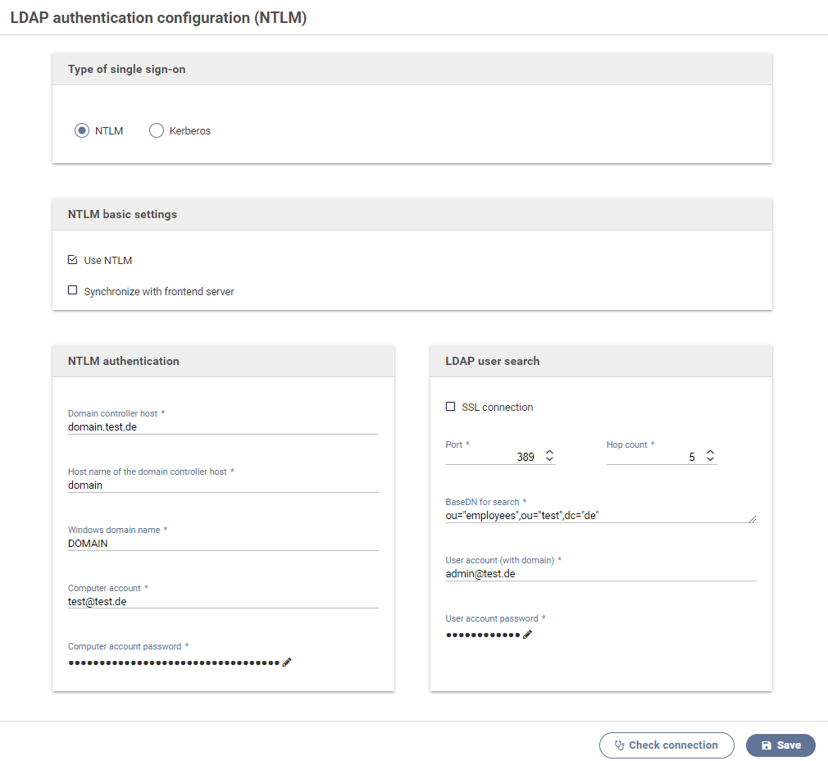Click the User account (with domain) field
Image resolution: width=828 pixels, height=761 pixels.
click(600, 574)
